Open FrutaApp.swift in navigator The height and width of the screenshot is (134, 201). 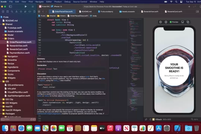click(x=15, y=28)
